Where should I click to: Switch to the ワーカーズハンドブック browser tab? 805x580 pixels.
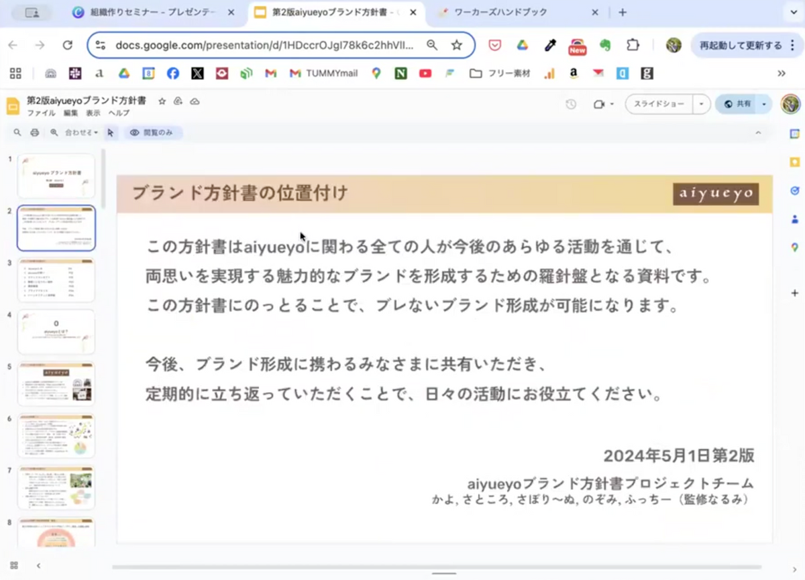coord(511,13)
